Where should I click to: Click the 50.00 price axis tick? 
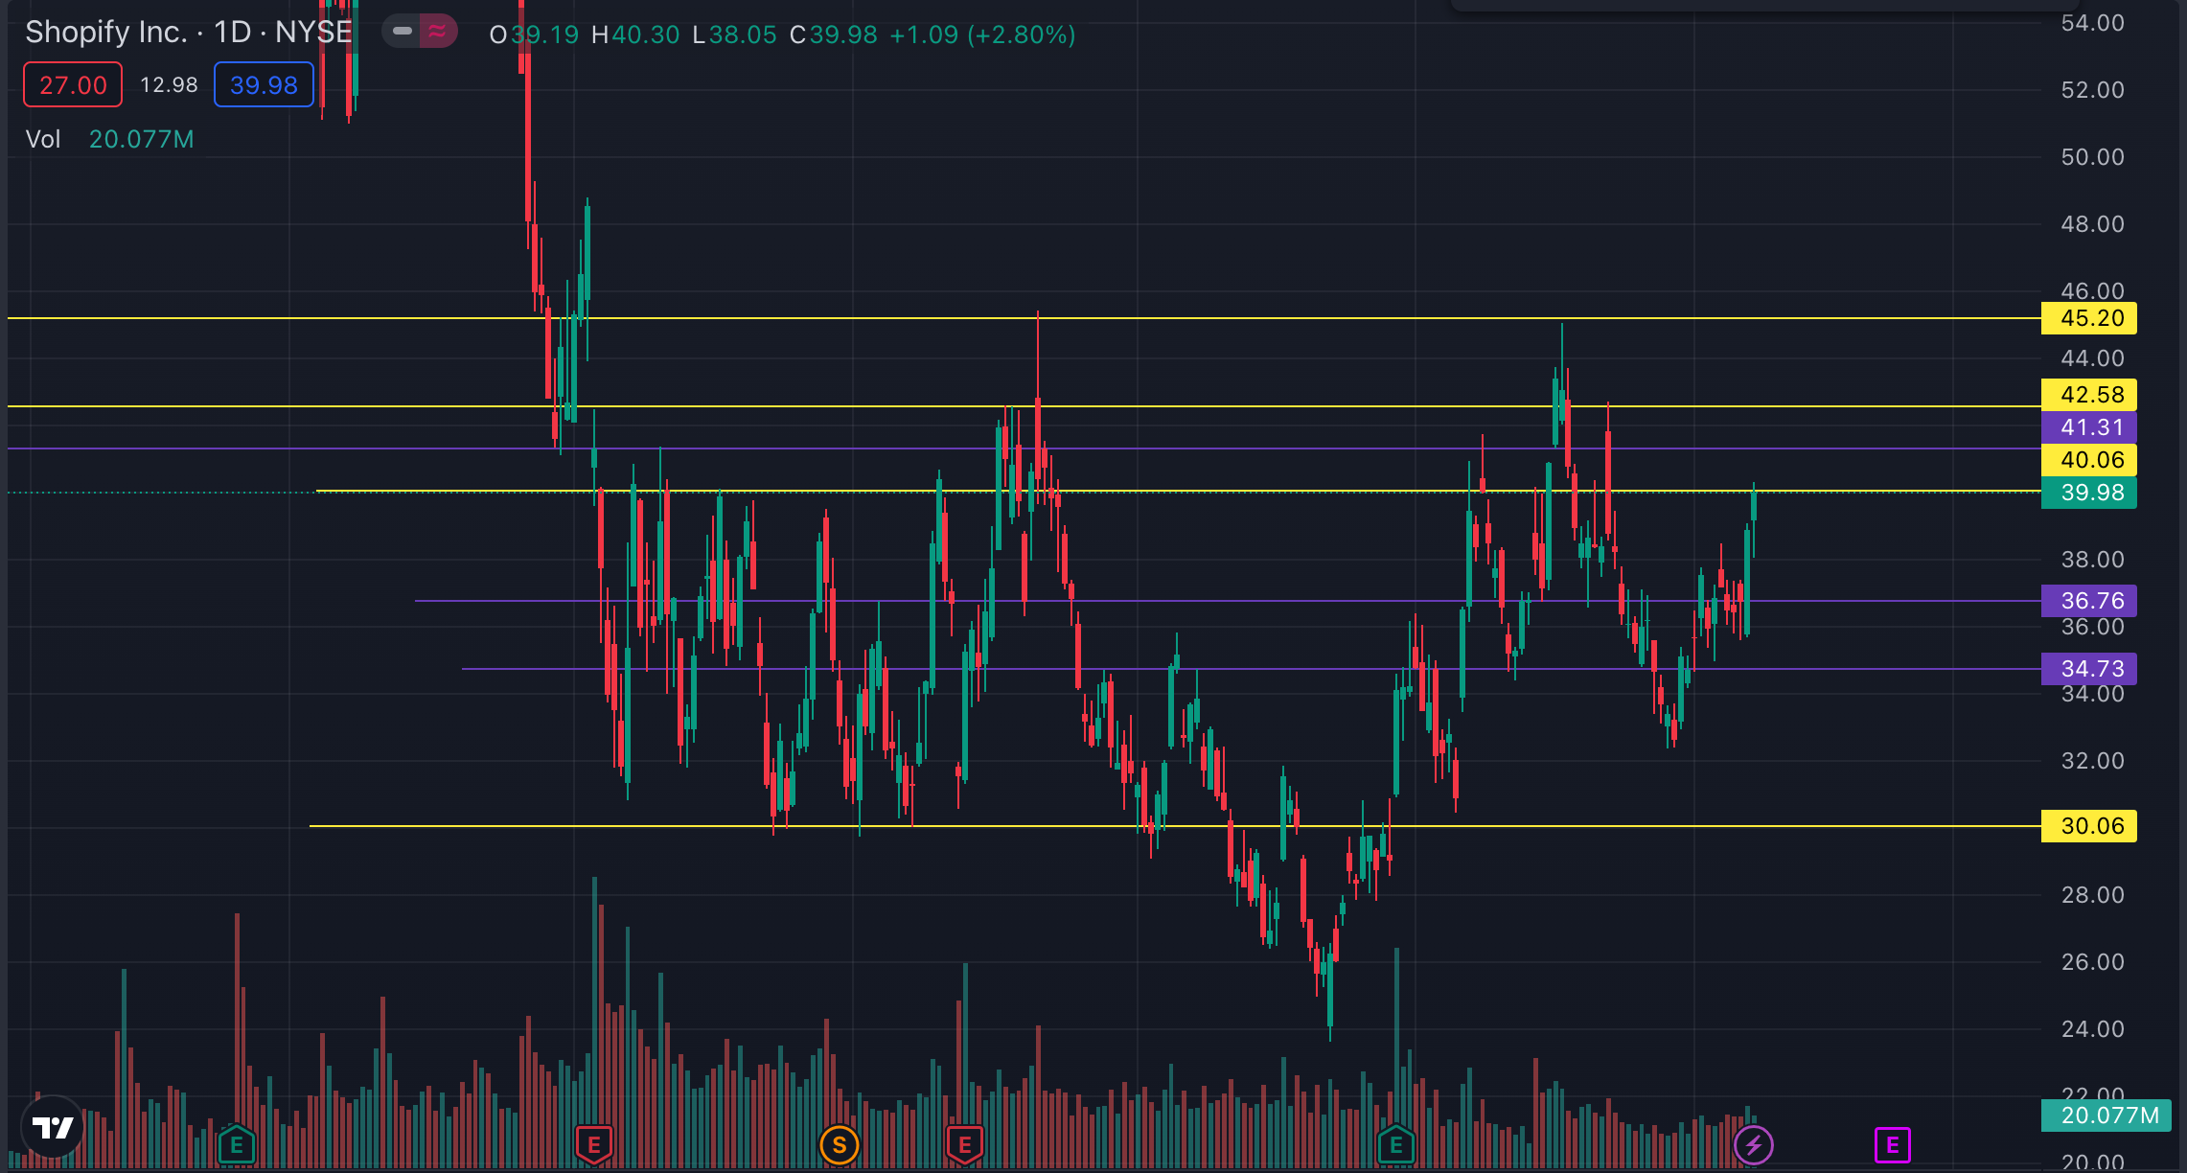(x=2092, y=157)
